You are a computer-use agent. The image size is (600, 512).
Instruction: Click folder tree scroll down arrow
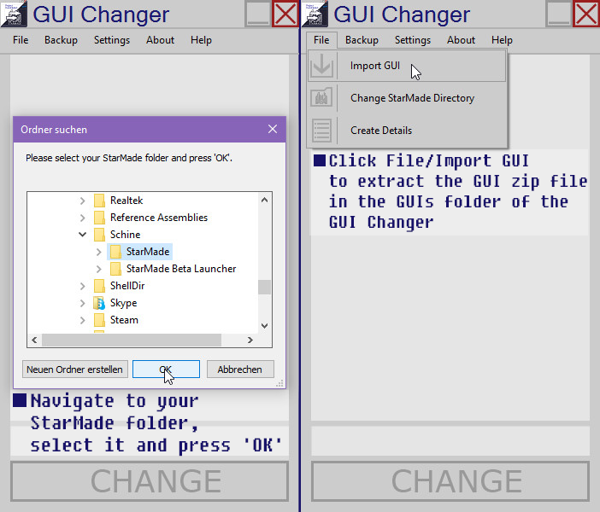point(264,326)
